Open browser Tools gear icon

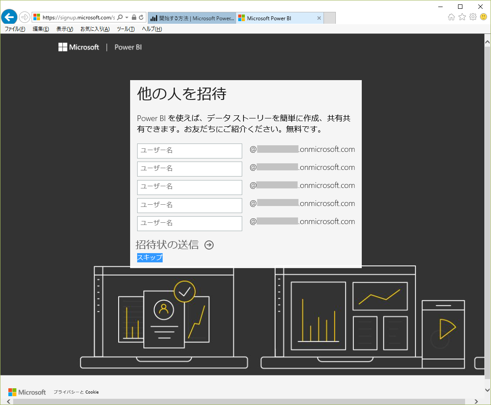[x=473, y=17]
